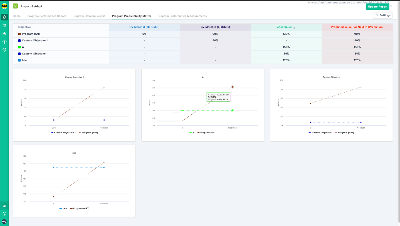This screenshot has height=226, width=400.
Task: Open the dashboard book icon in the sidebar
Action: pyautogui.click(x=4, y=25)
